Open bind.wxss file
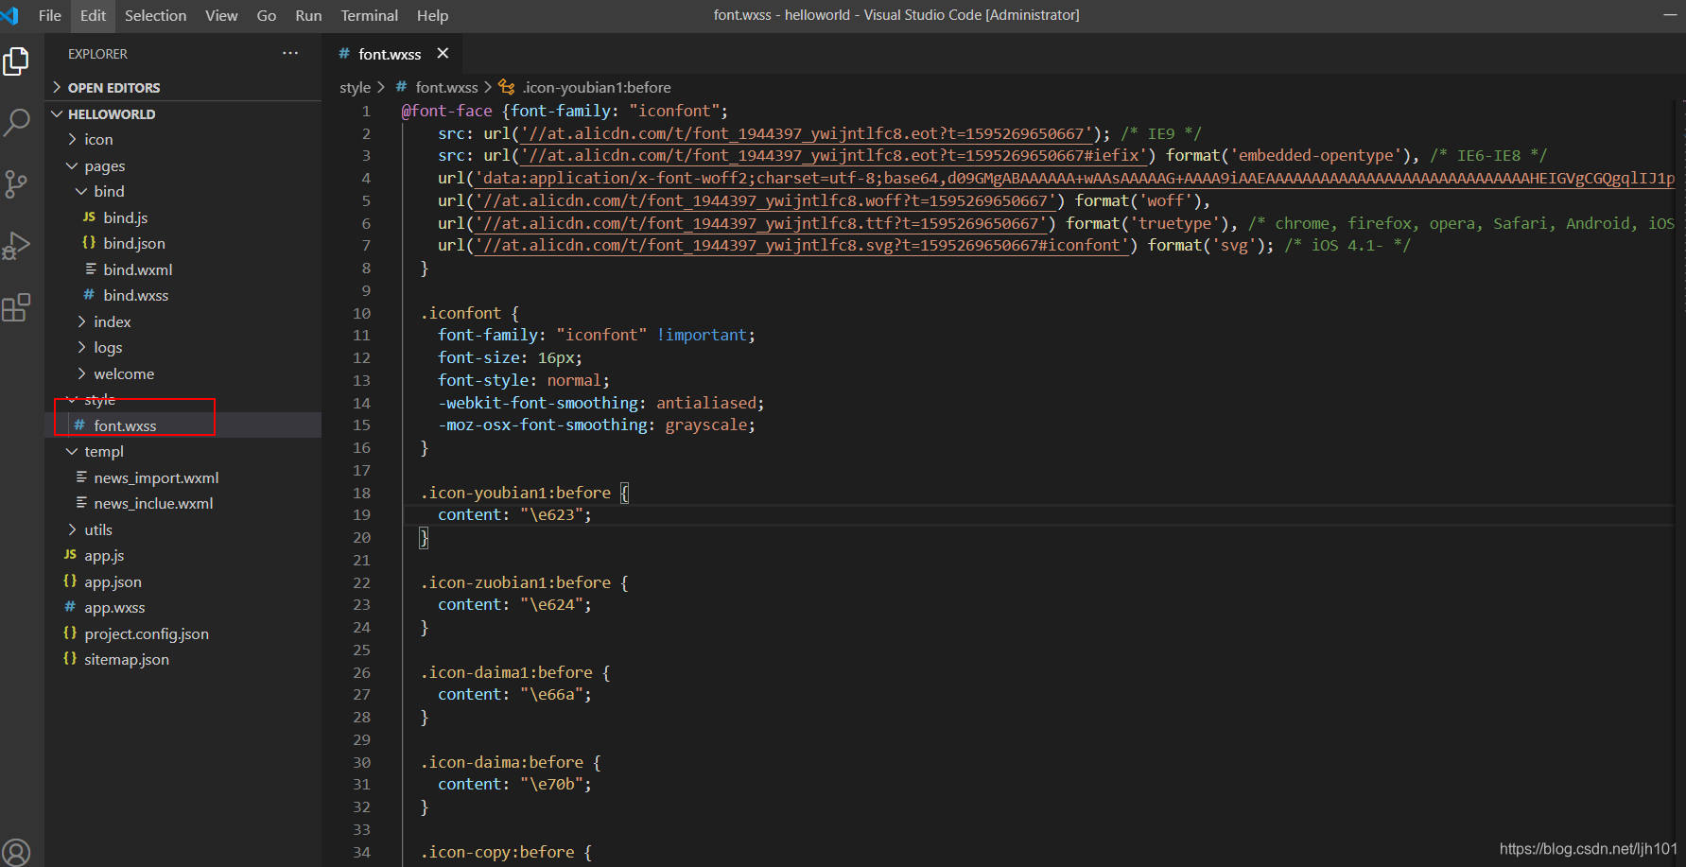The width and height of the screenshot is (1686, 867). point(135,295)
